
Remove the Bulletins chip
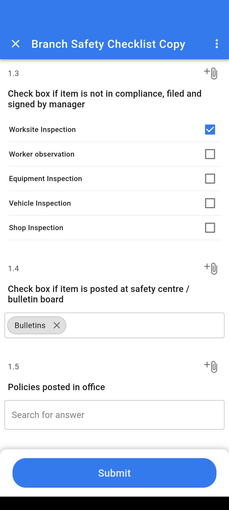[x=57, y=325]
